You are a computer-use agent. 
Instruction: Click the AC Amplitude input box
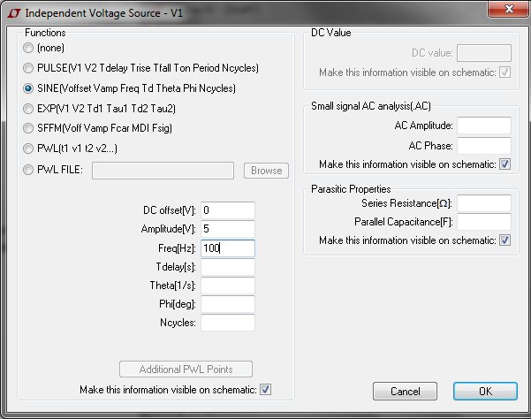[484, 126]
